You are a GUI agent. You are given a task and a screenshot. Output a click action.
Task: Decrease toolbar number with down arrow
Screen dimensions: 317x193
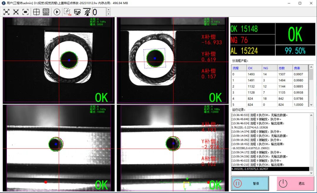coord(109,14)
